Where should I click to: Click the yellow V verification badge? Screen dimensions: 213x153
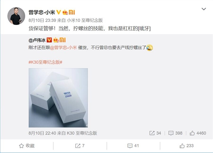[x=59, y=12]
